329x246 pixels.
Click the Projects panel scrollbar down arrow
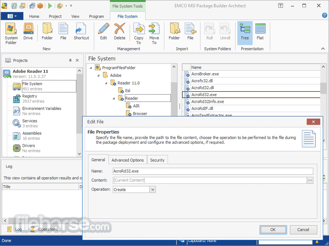79,154
